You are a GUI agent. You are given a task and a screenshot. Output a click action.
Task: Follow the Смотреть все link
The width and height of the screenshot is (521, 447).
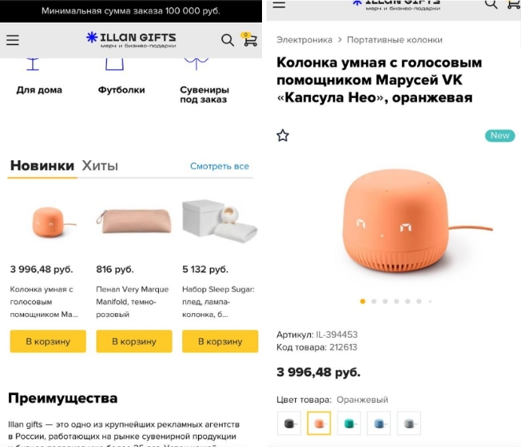pyautogui.click(x=219, y=166)
